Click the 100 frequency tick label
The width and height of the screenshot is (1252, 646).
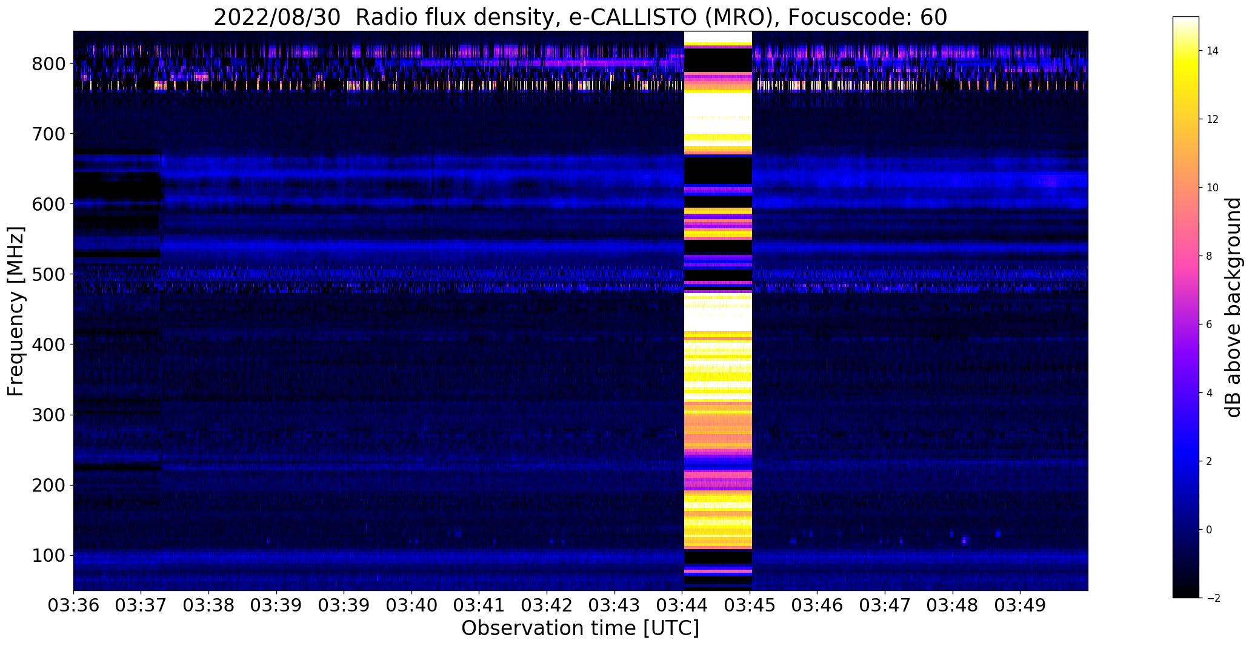pos(48,555)
